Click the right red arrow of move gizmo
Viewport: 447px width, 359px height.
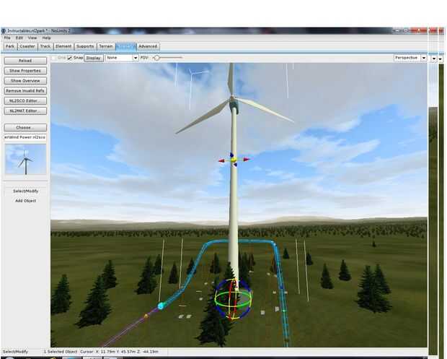coord(247,160)
